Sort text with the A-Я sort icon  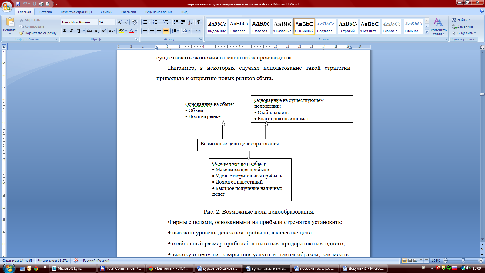(190, 22)
